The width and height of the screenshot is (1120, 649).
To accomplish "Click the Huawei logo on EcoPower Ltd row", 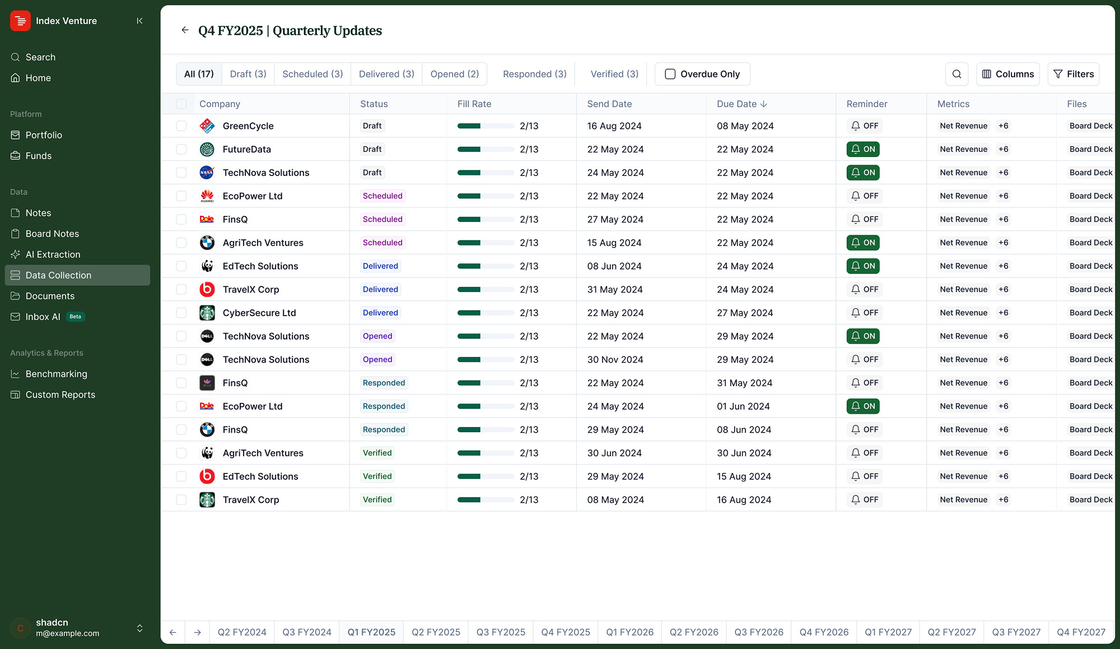I will coord(207,196).
